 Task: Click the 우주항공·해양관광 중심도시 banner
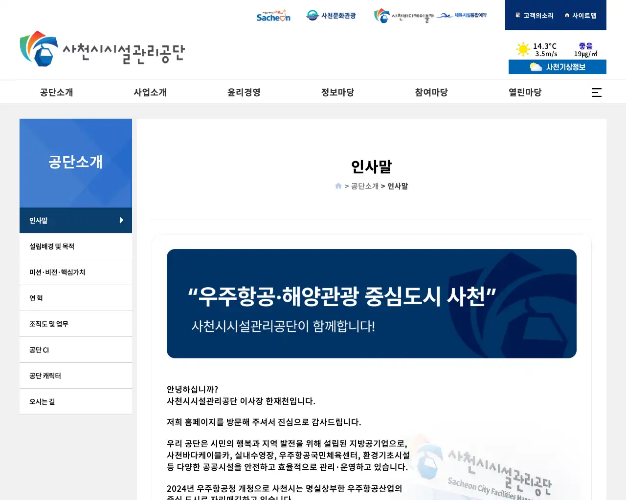pyautogui.click(x=372, y=304)
